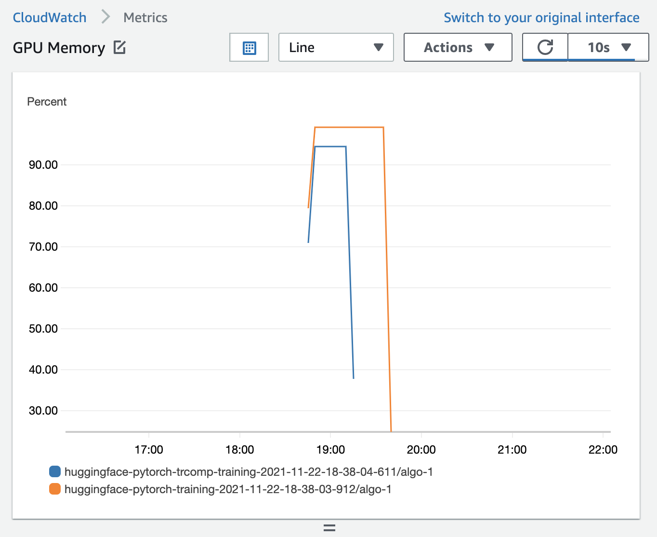Switch to your original interface link
This screenshot has width=657, height=537.
(x=541, y=17)
